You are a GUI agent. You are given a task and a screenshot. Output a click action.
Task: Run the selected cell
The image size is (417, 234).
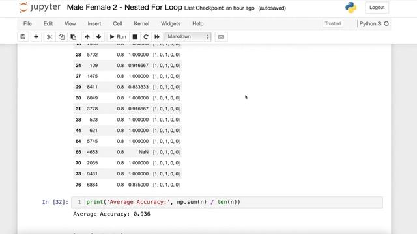[x=118, y=37]
